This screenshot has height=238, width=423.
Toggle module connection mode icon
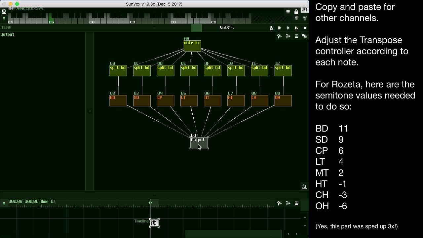click(x=305, y=36)
